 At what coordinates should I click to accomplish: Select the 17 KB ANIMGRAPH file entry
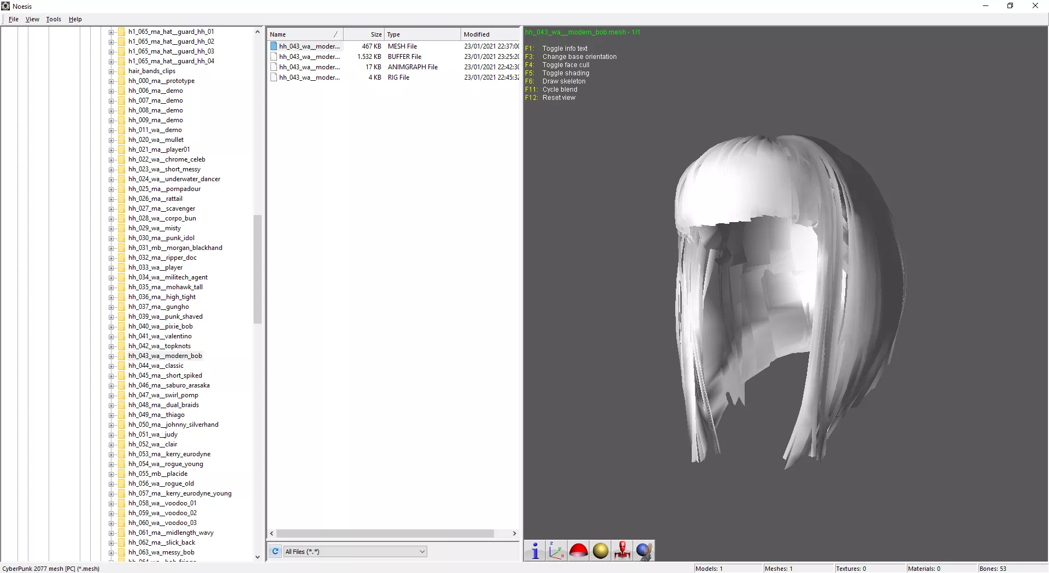393,67
